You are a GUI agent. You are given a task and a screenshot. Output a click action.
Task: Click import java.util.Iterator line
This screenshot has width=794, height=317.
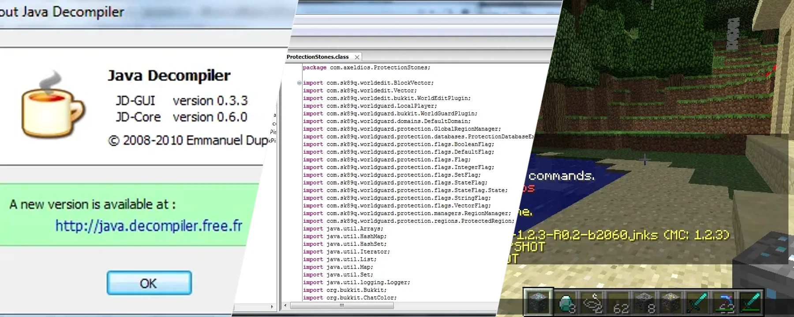point(346,252)
